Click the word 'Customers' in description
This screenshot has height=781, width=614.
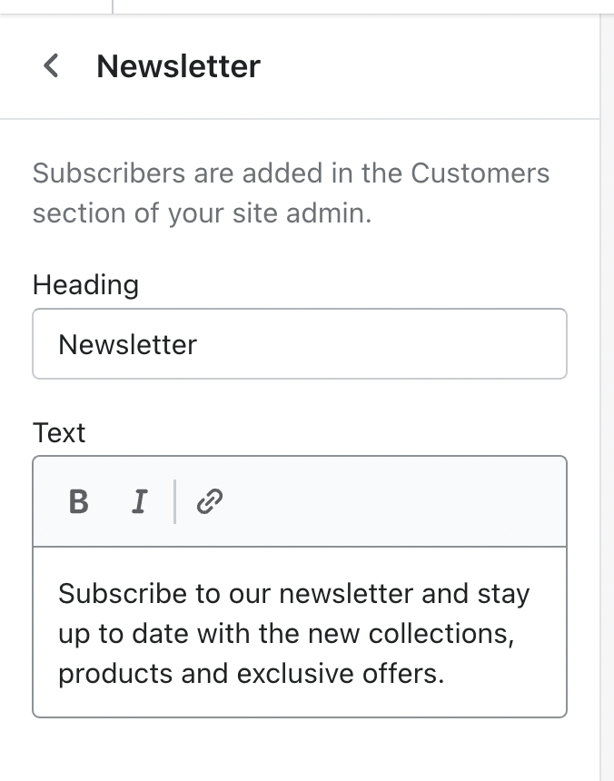[x=480, y=173]
